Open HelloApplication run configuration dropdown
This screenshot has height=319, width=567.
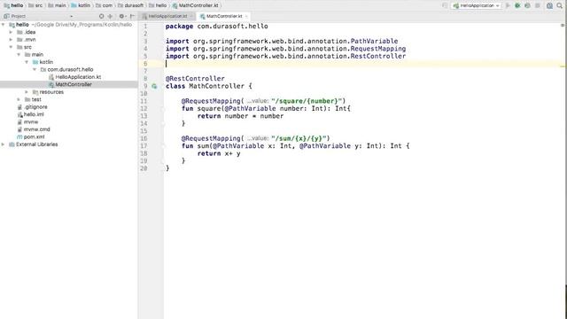pos(477,5)
